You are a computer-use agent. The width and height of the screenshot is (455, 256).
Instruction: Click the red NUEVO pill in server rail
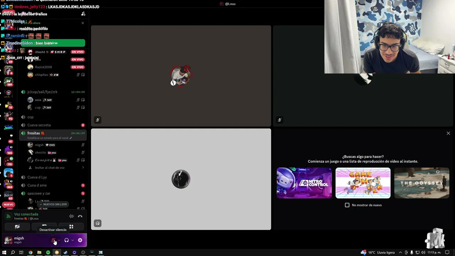[8, 204]
